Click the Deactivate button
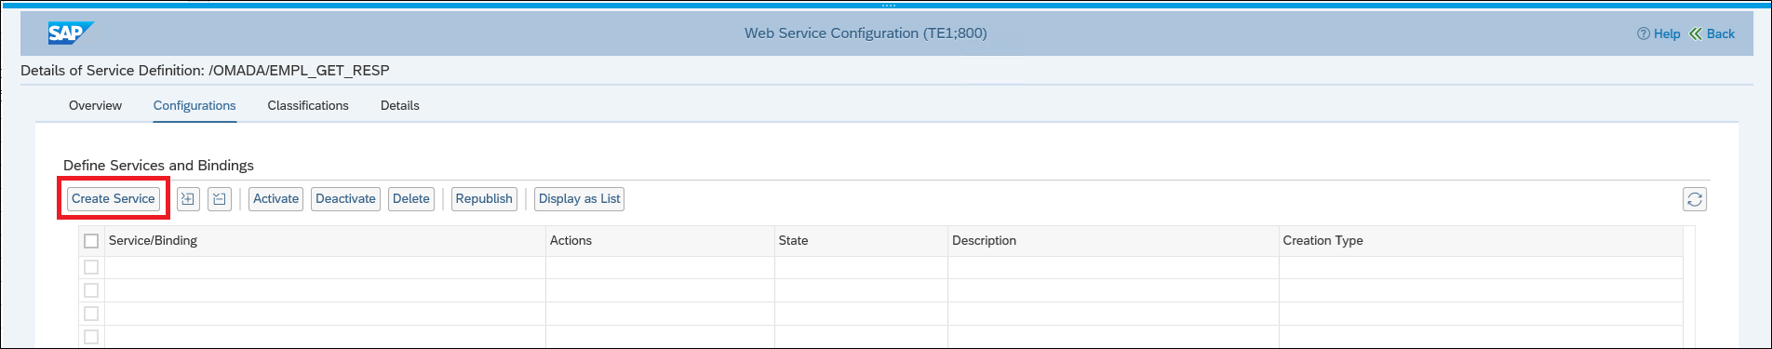 (345, 199)
